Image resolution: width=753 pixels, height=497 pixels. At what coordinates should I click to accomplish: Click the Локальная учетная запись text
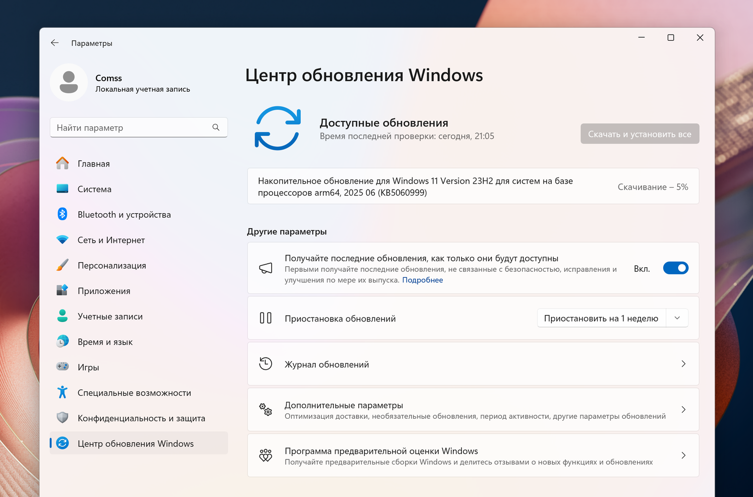pyautogui.click(x=143, y=89)
